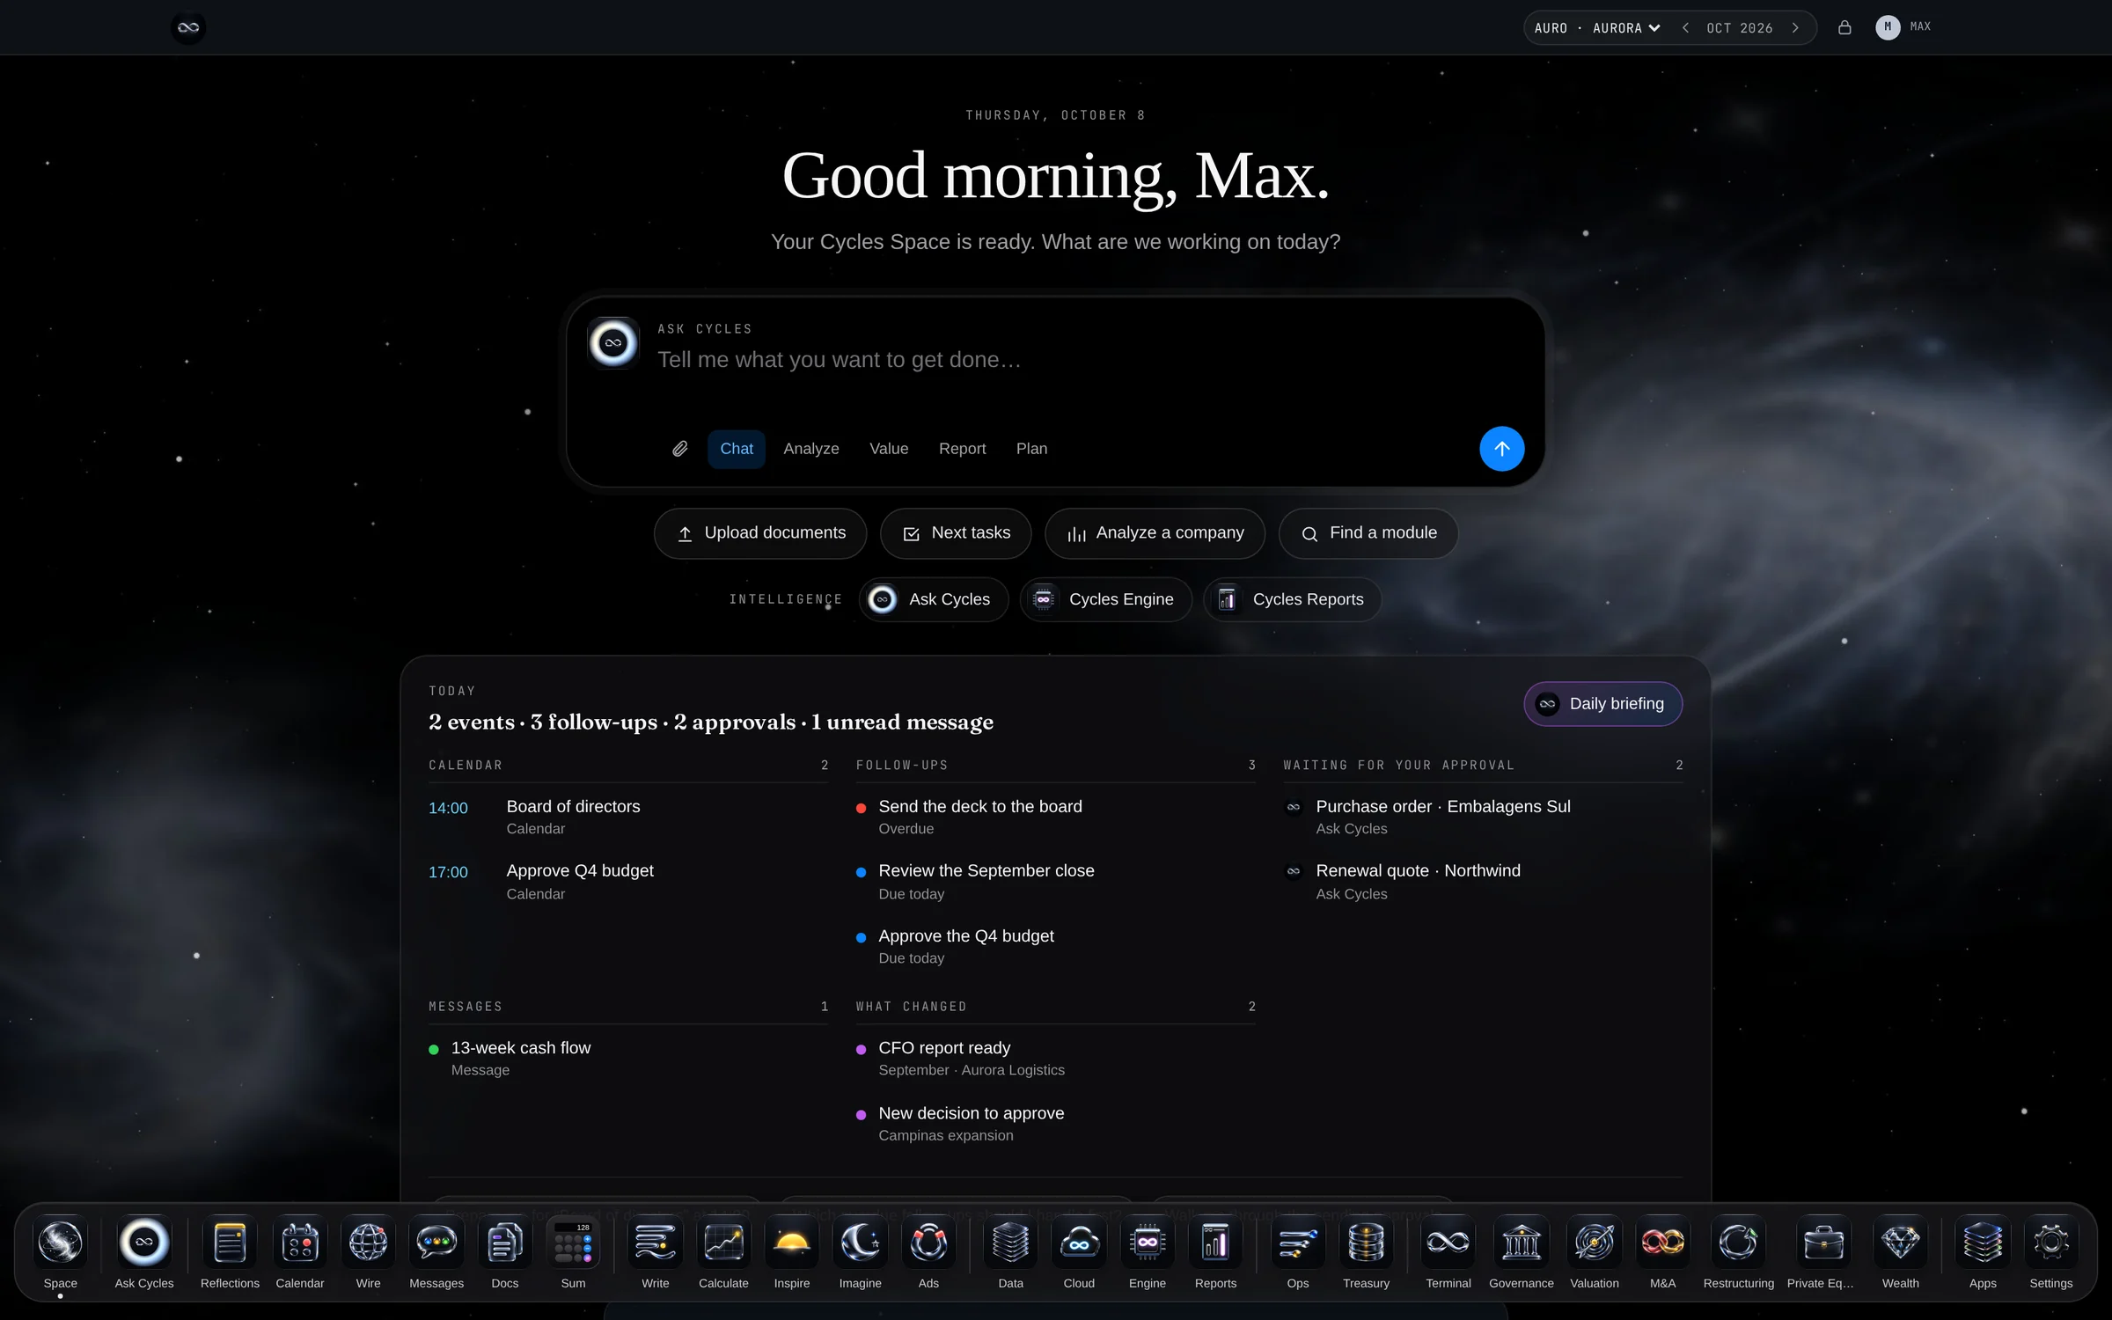Click the paperclip attach icon
Screen dimensions: 2112x1320
(680, 449)
